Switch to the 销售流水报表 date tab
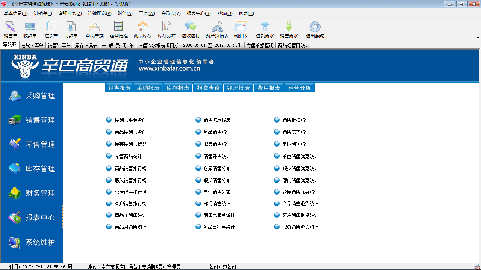 tap(190, 45)
